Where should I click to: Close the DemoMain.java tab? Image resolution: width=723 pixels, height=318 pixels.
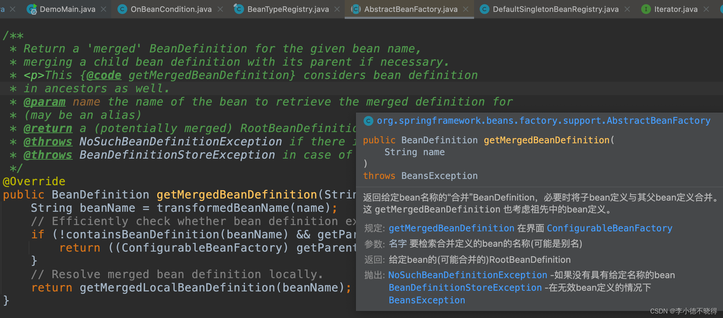click(x=103, y=9)
